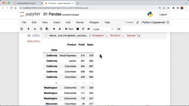Move selected cell up arrow
Screen dimensions: 189x106
pos(54,29)
